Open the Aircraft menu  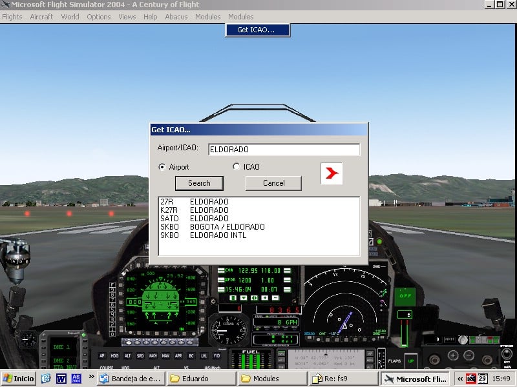(x=41, y=17)
